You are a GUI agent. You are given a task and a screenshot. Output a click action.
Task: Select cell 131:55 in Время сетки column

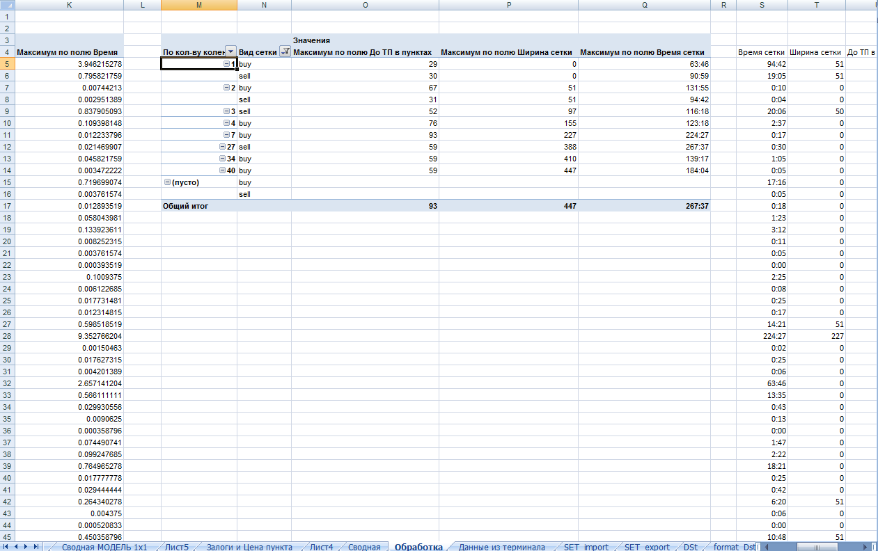click(x=645, y=88)
